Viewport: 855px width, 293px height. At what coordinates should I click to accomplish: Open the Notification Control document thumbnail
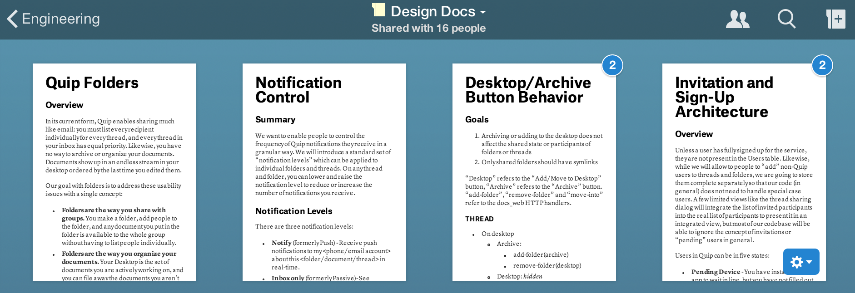click(x=324, y=172)
